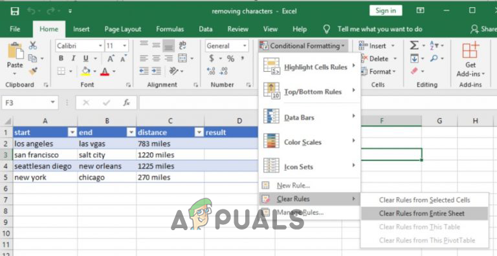Open Top/Bottom Rules submenu
This screenshot has height=256, width=497.
click(x=310, y=92)
